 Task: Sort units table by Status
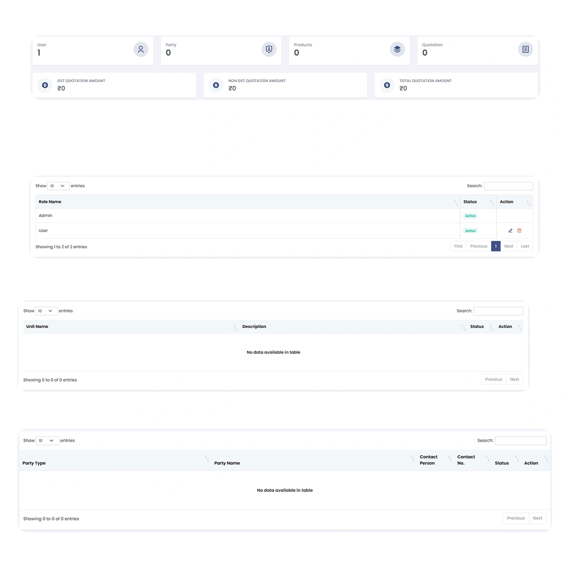point(492,328)
